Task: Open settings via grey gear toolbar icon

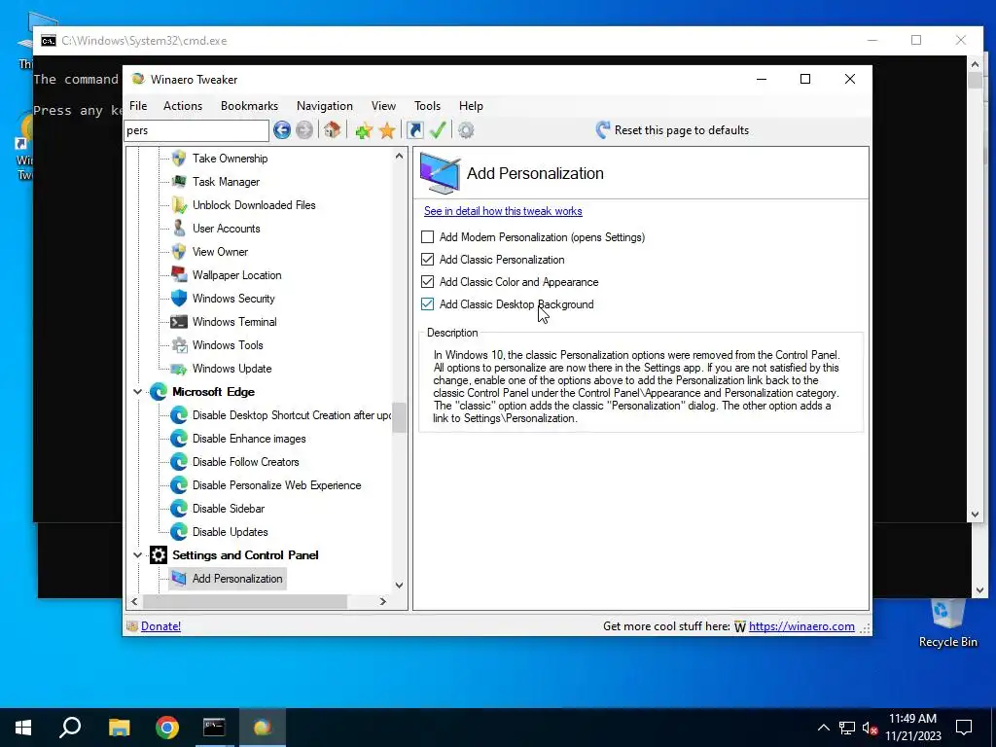Action: point(466,130)
